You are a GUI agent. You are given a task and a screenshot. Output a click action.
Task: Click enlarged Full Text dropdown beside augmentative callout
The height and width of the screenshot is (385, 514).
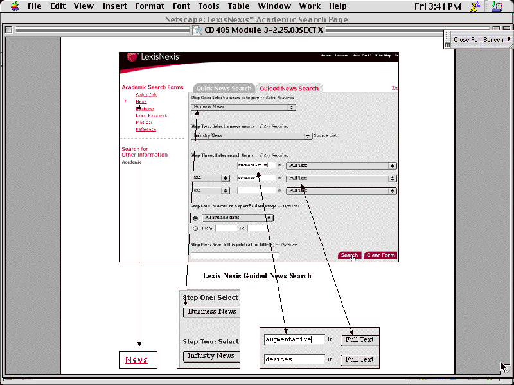pos(360,340)
